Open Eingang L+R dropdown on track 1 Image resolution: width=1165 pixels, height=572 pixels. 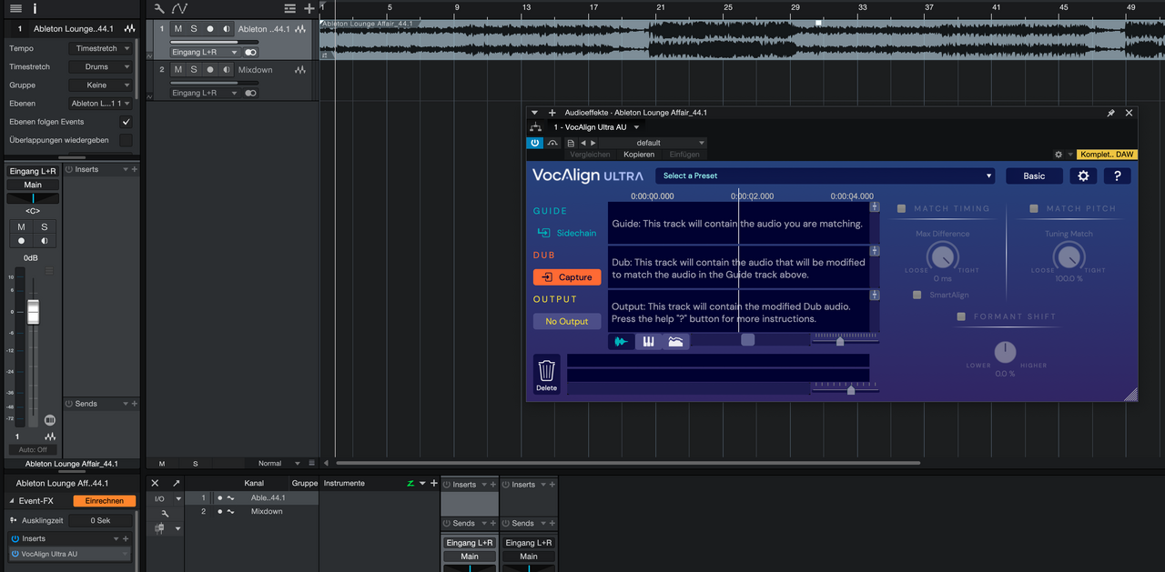(x=205, y=52)
